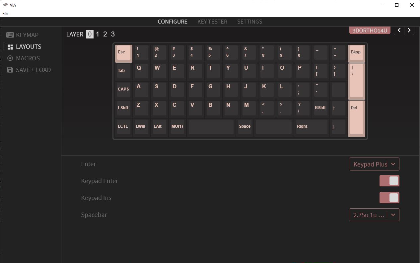Click the next keyboard arrow icon

[409, 30]
